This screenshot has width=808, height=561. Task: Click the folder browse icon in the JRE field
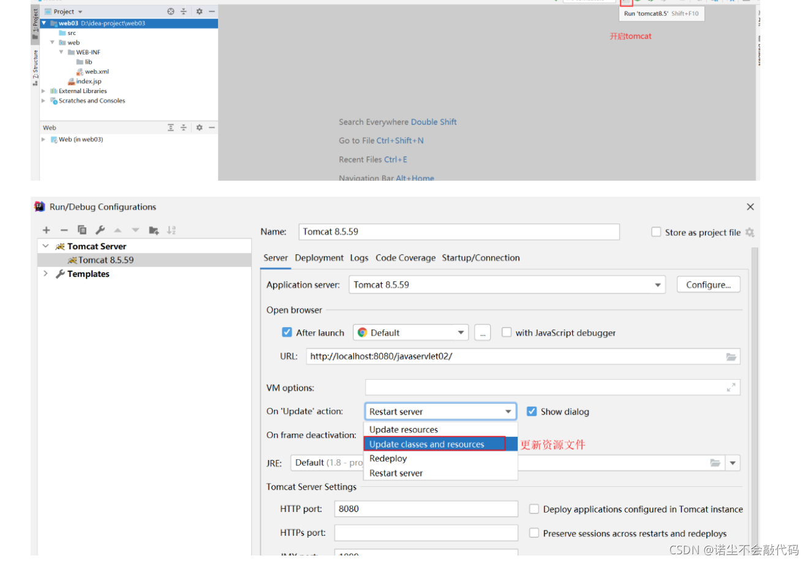715,463
